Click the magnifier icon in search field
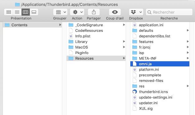This screenshot has height=115, width=195. pos(149,12)
